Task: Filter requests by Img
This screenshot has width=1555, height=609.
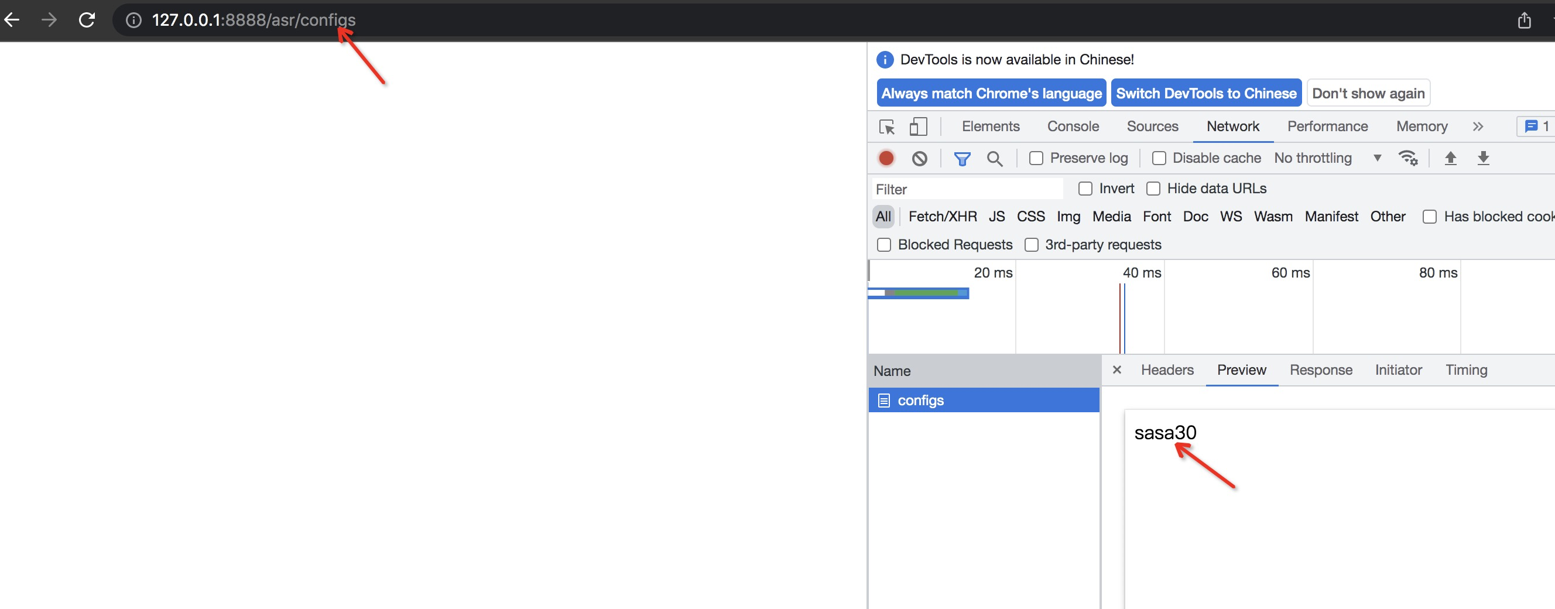Action: 1068,217
